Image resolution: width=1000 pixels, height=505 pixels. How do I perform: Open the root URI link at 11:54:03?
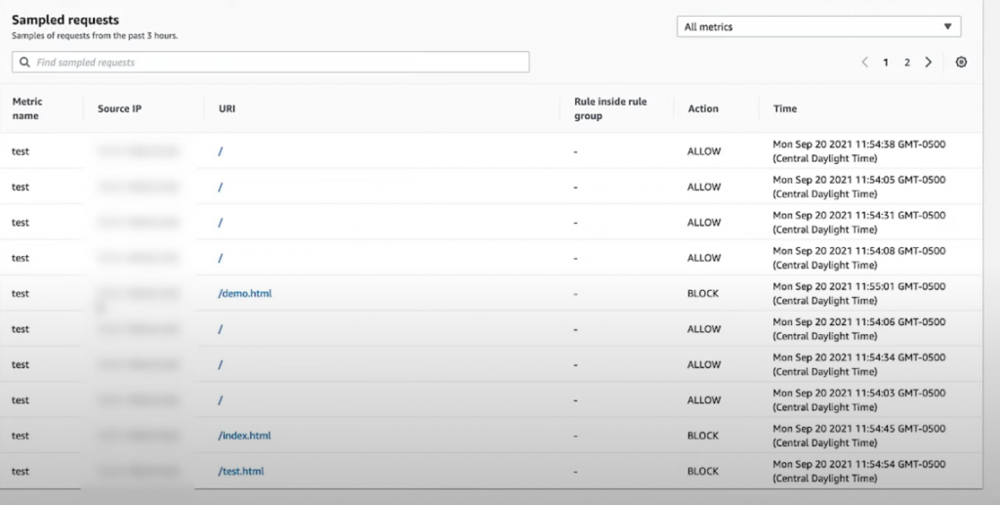click(222, 400)
